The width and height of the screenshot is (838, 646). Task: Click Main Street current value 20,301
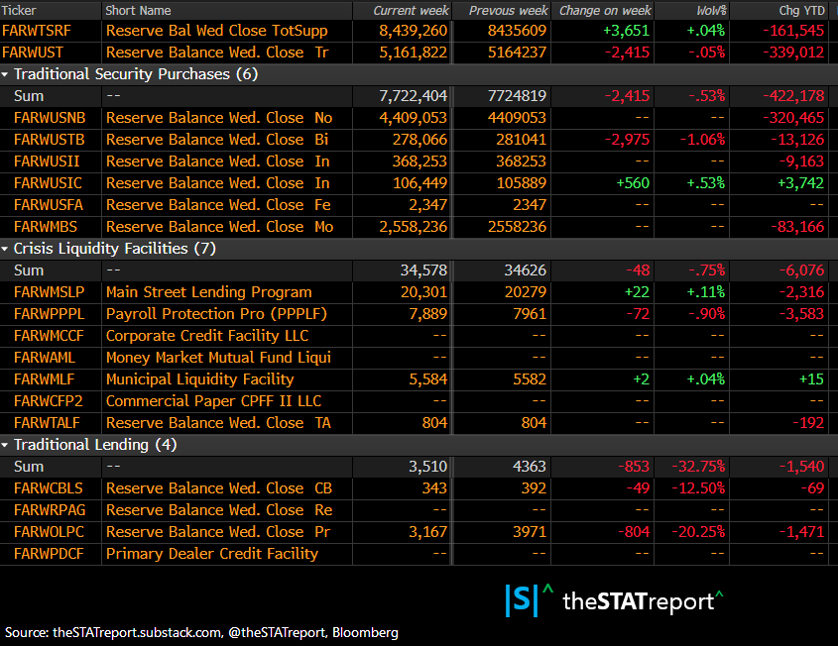[423, 292]
